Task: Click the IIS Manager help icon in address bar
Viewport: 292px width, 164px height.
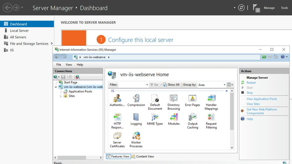Action: [282, 57]
